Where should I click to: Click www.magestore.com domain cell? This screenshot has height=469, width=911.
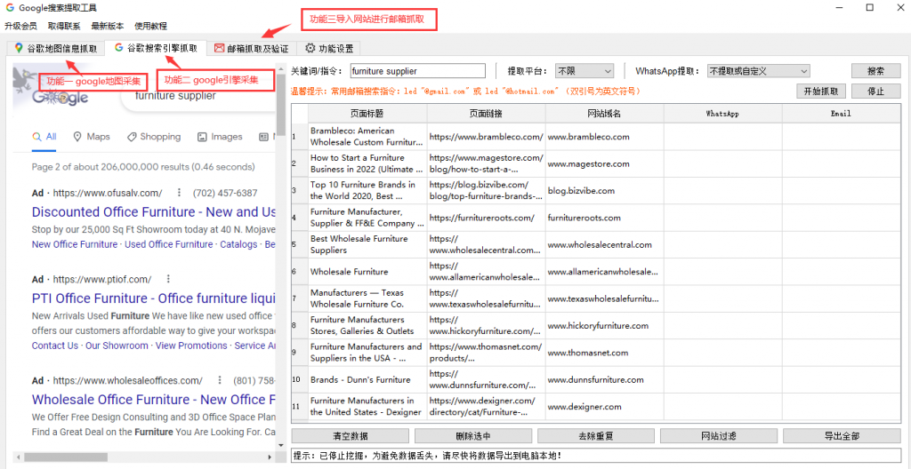coord(604,163)
